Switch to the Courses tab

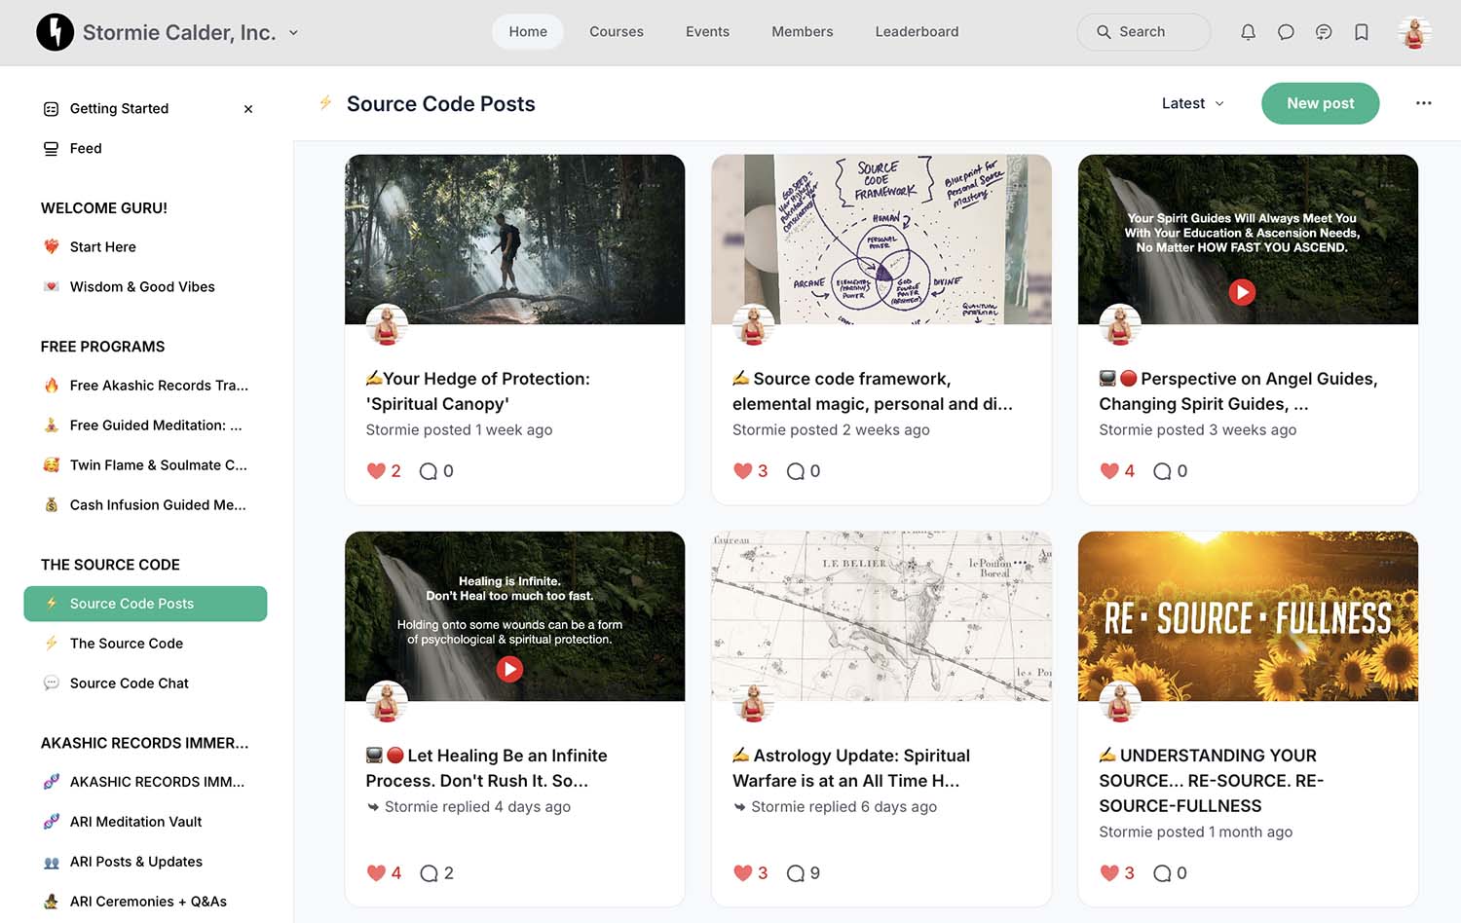(616, 32)
